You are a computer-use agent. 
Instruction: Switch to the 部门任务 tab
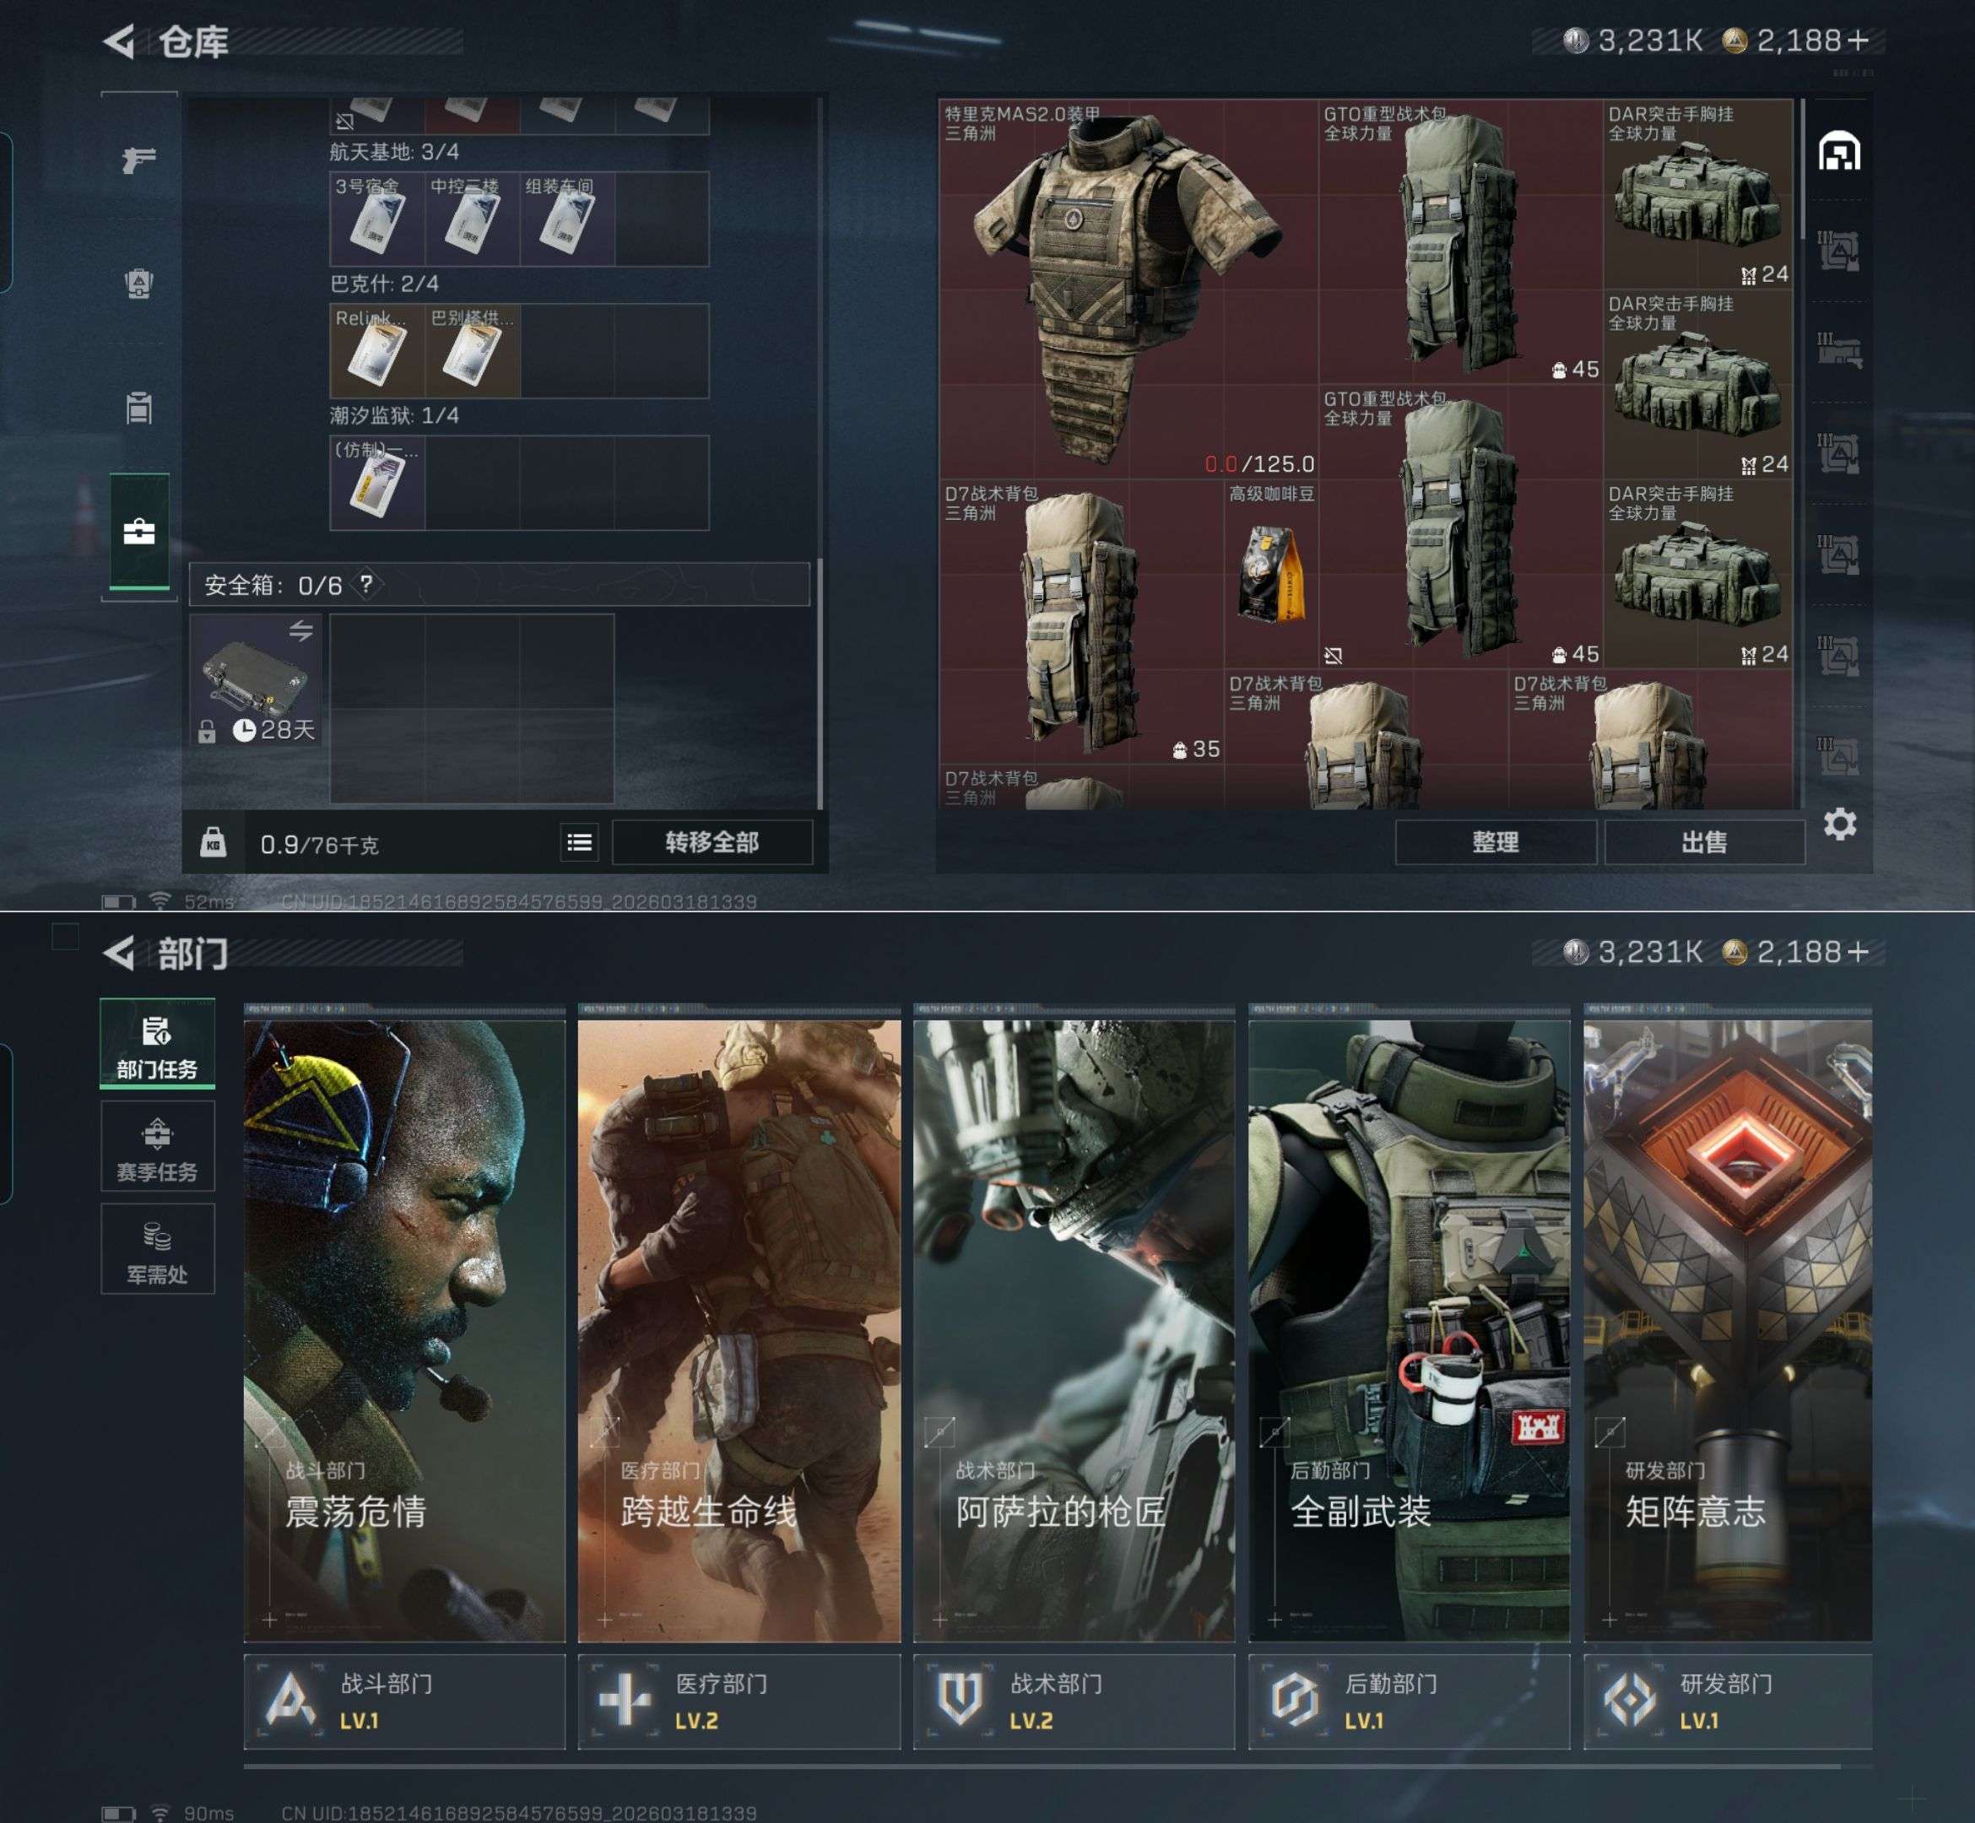click(157, 1045)
